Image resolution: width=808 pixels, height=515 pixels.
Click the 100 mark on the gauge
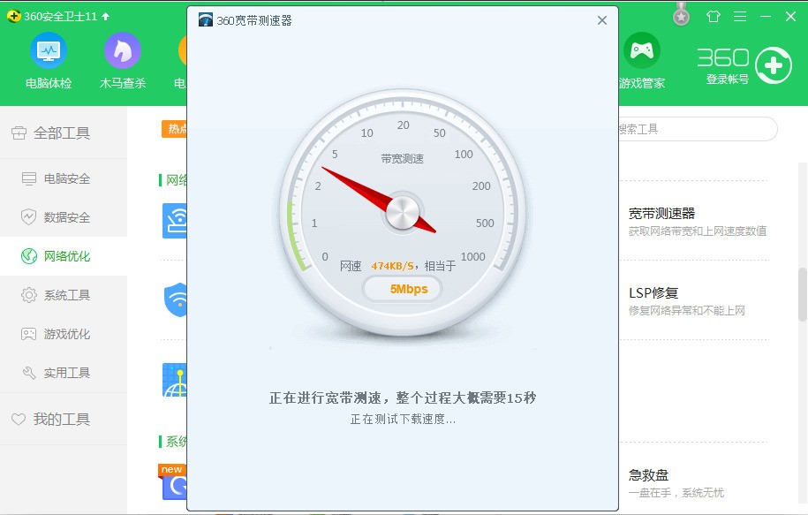(464, 154)
